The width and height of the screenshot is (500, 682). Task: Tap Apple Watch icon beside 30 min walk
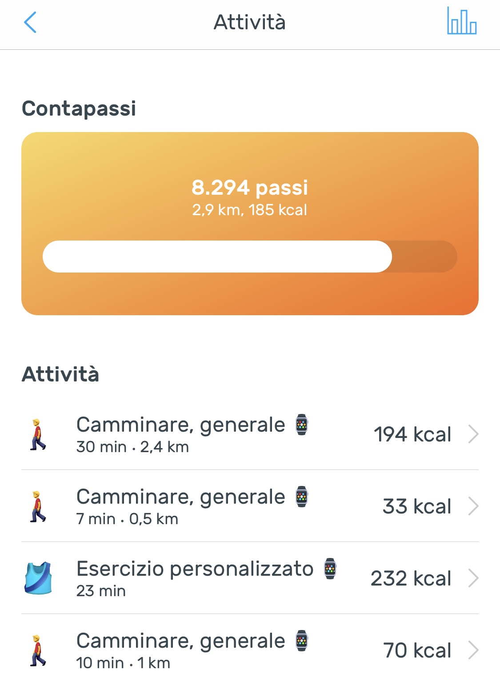302,425
